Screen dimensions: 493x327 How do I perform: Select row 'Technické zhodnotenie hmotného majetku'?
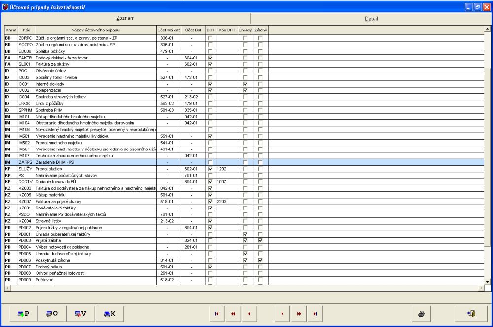coord(244,155)
